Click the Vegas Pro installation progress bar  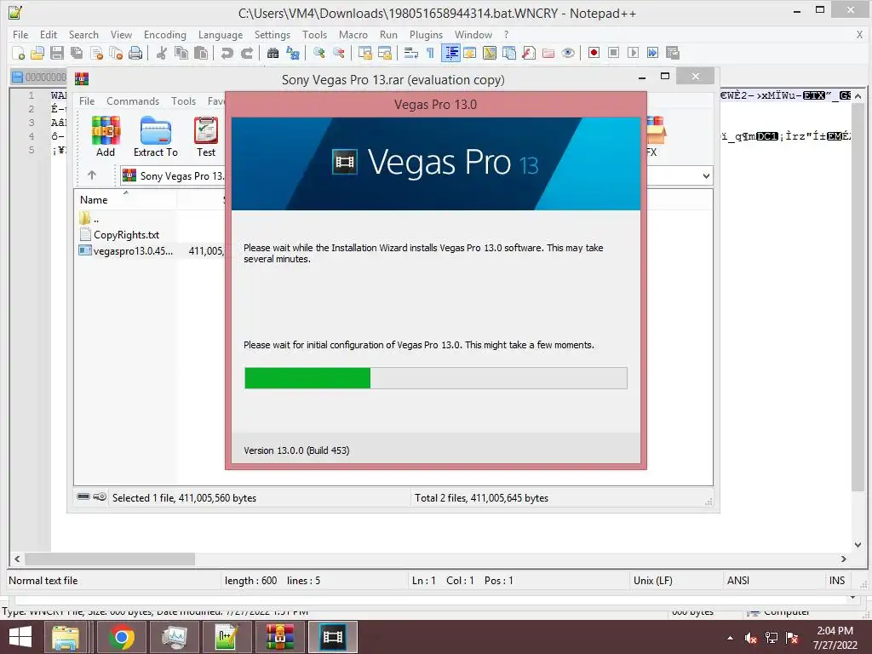coord(435,378)
